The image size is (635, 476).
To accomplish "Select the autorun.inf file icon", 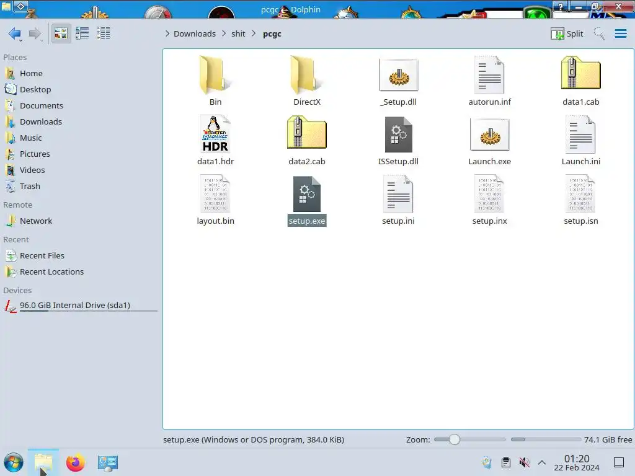I will 489,75.
